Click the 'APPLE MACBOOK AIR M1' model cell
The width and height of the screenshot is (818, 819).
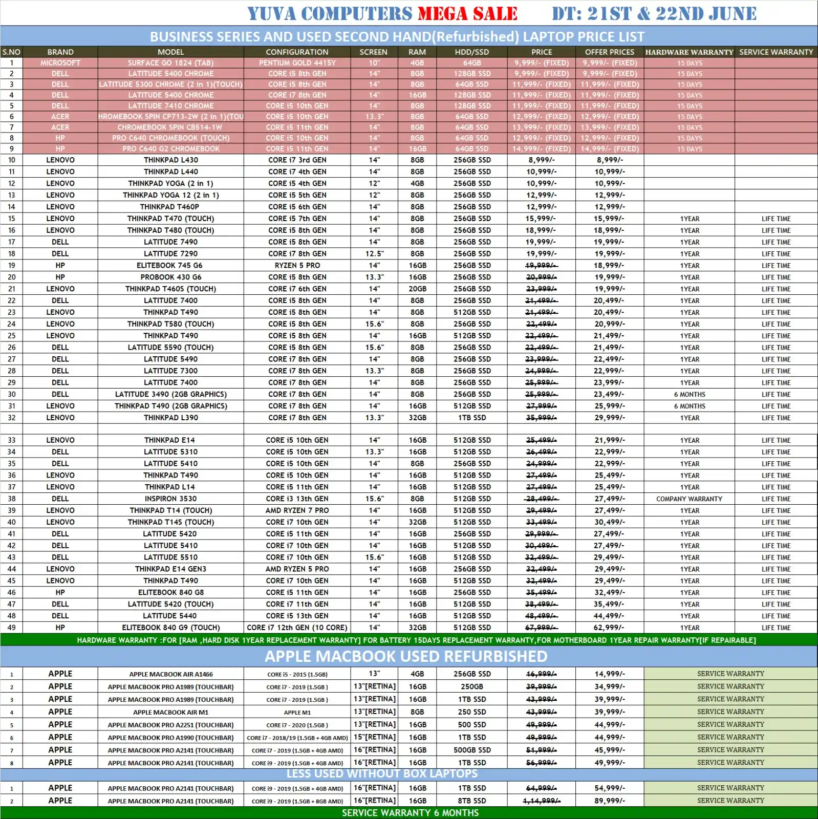pyautogui.click(x=171, y=713)
